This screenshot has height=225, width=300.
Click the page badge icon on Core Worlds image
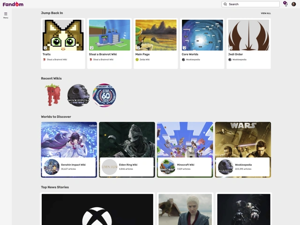(x=184, y=48)
